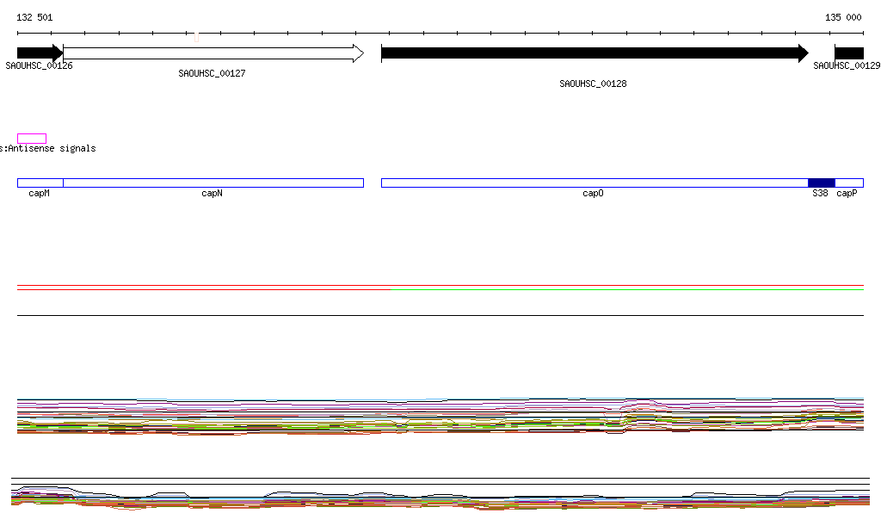Select the capO transcript segment bar
Viewport: 881px width, 526px height.
pos(594,183)
